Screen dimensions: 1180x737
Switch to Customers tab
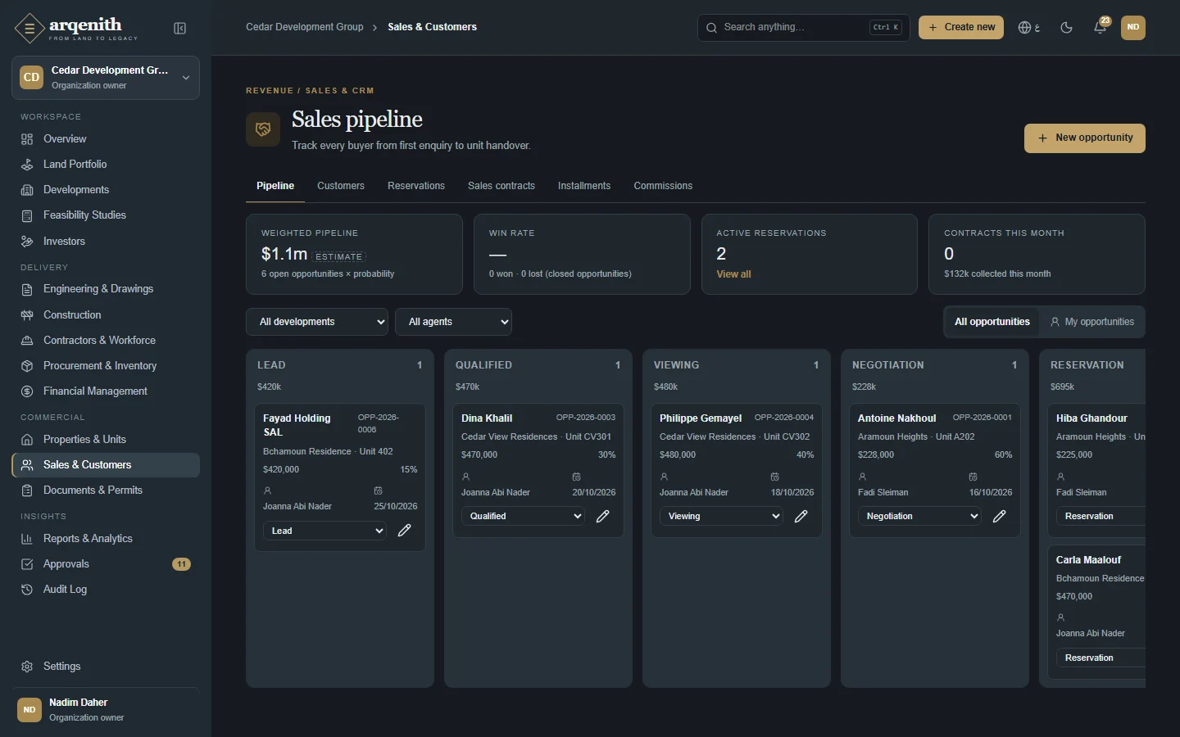click(x=341, y=186)
